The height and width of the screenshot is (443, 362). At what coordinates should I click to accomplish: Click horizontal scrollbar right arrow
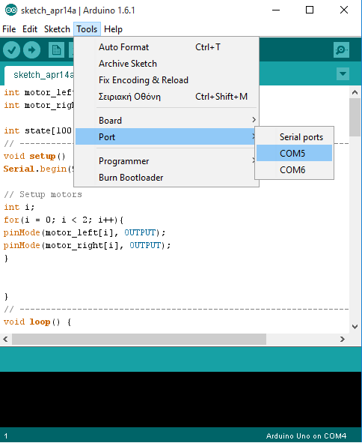[343, 339]
